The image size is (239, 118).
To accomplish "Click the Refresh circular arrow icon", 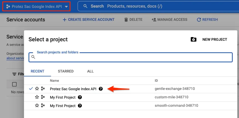I will (x=199, y=20).
